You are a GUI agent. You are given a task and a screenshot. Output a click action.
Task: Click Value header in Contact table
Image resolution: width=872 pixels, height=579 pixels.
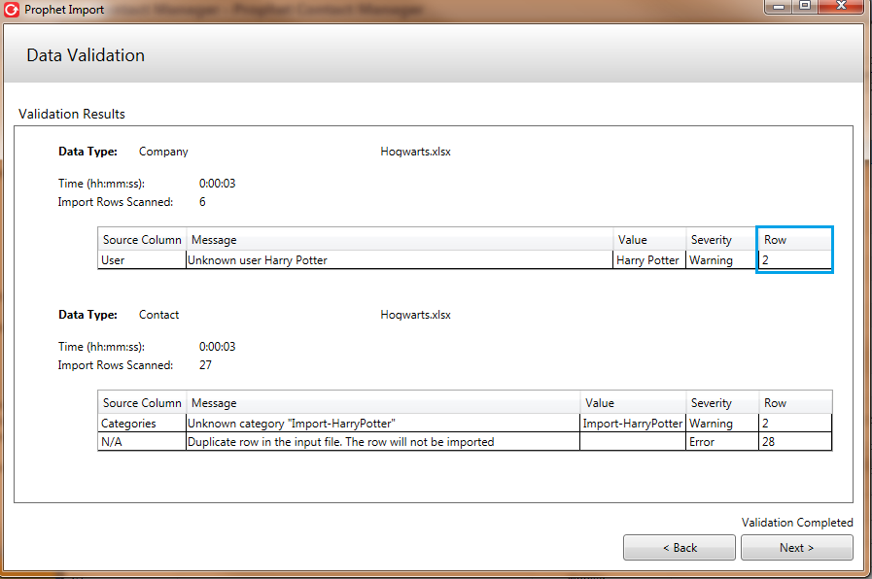pos(633,403)
